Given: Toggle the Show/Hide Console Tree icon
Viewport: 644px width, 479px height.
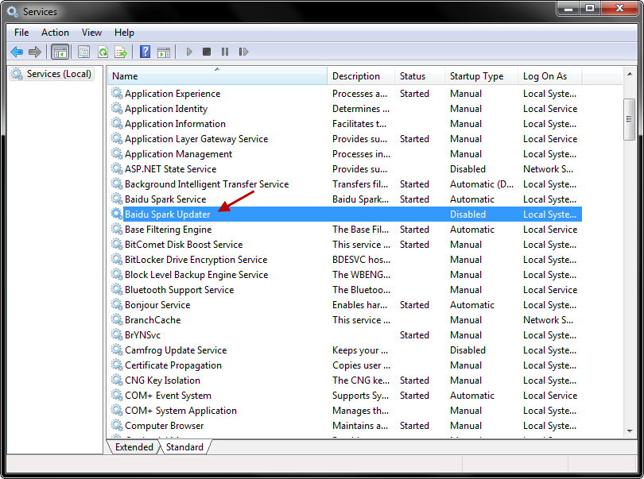Looking at the screenshot, I should (60, 52).
